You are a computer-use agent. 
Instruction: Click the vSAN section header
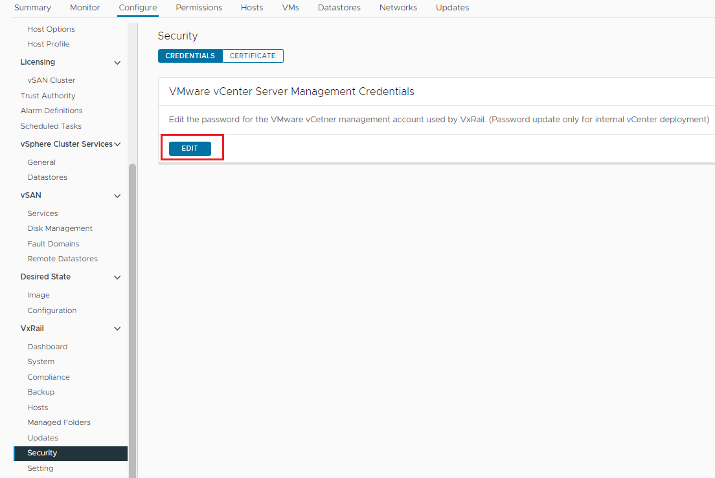pyautogui.click(x=30, y=196)
